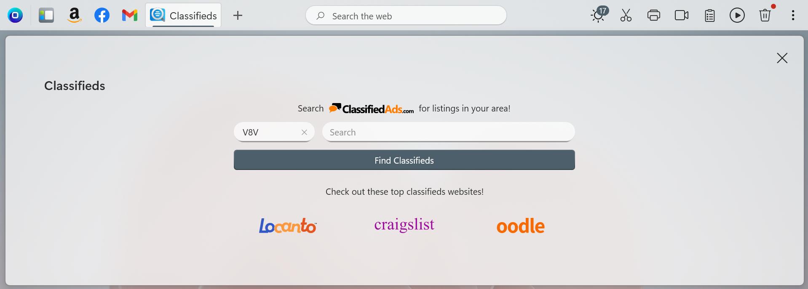Click the Find Classifieds button
This screenshot has height=289, width=808.
point(404,160)
